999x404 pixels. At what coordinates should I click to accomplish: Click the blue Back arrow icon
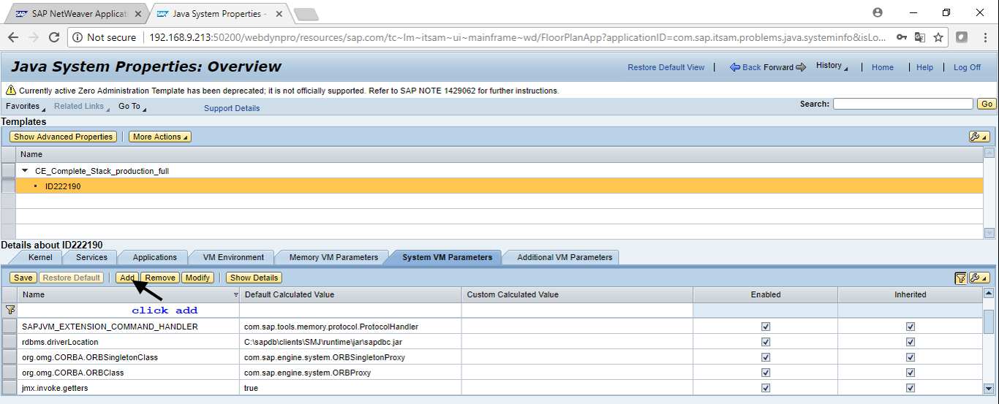735,67
